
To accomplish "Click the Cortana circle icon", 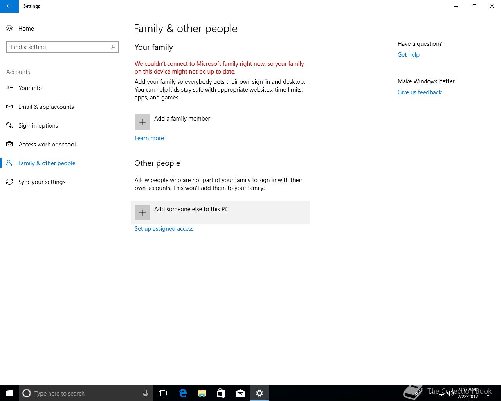I will coord(27,393).
